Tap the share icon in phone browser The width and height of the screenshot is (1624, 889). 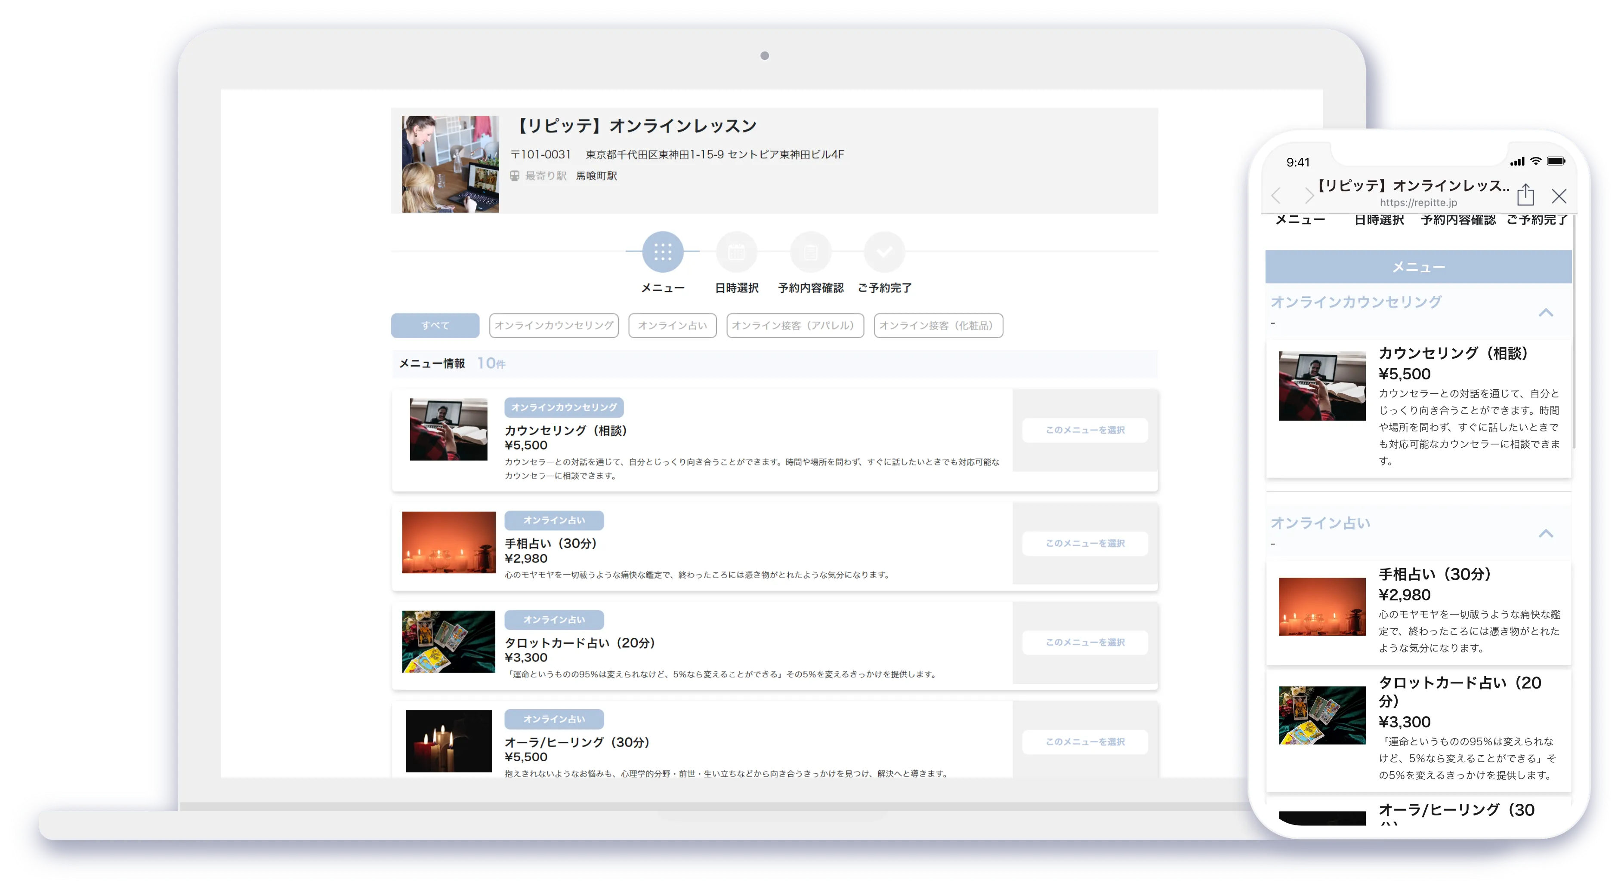point(1525,195)
